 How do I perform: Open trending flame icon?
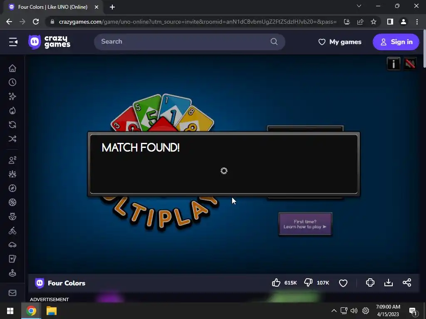click(x=12, y=110)
